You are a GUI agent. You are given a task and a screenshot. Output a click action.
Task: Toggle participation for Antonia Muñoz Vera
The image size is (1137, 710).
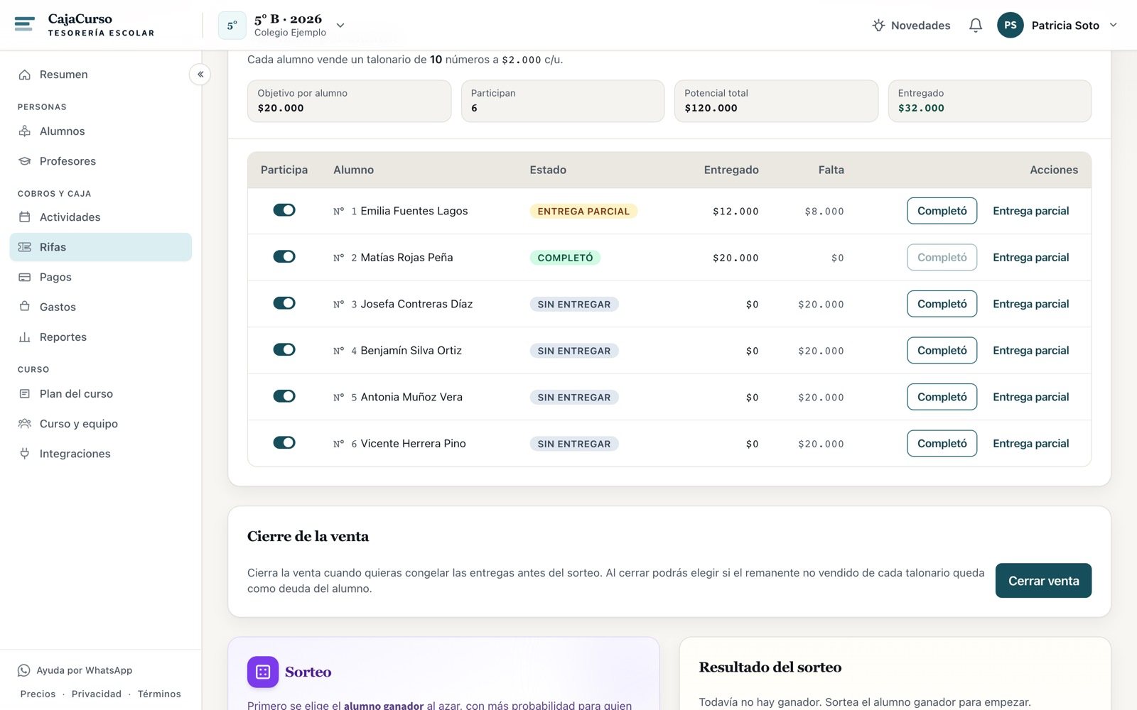(x=284, y=396)
